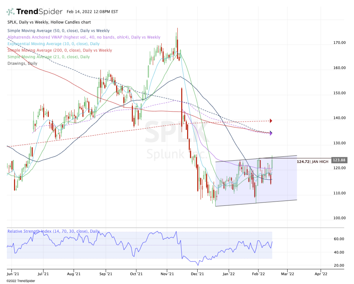Click the Dec '21 date axis label

coord(198,274)
